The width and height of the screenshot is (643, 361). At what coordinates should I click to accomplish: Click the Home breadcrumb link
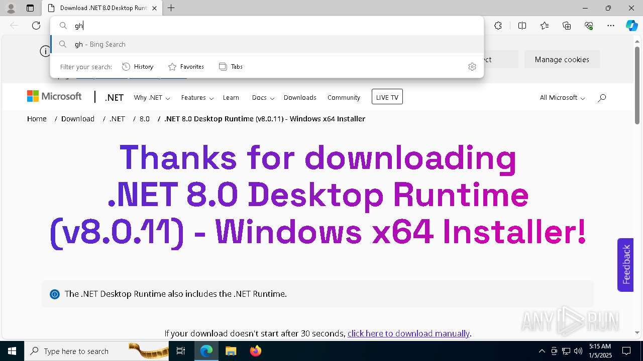tap(37, 119)
